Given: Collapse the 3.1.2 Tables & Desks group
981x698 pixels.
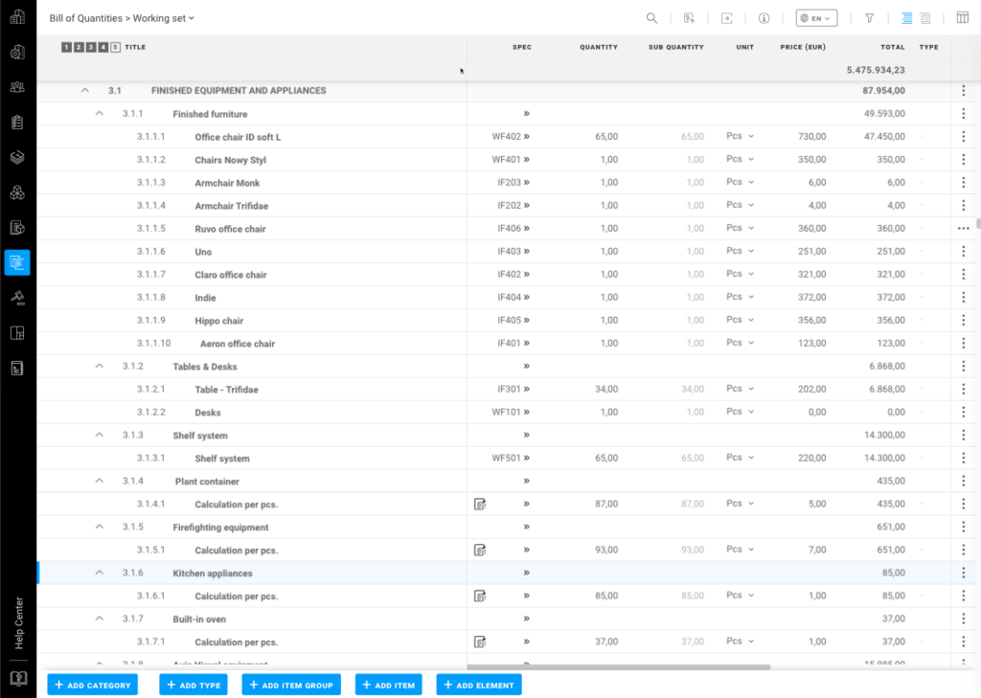Looking at the screenshot, I should click(100, 367).
